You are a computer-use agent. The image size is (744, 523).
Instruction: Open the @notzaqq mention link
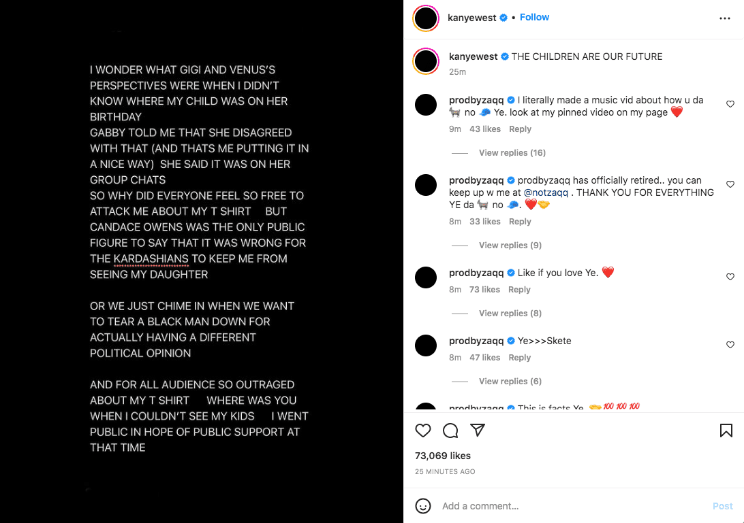(x=546, y=192)
